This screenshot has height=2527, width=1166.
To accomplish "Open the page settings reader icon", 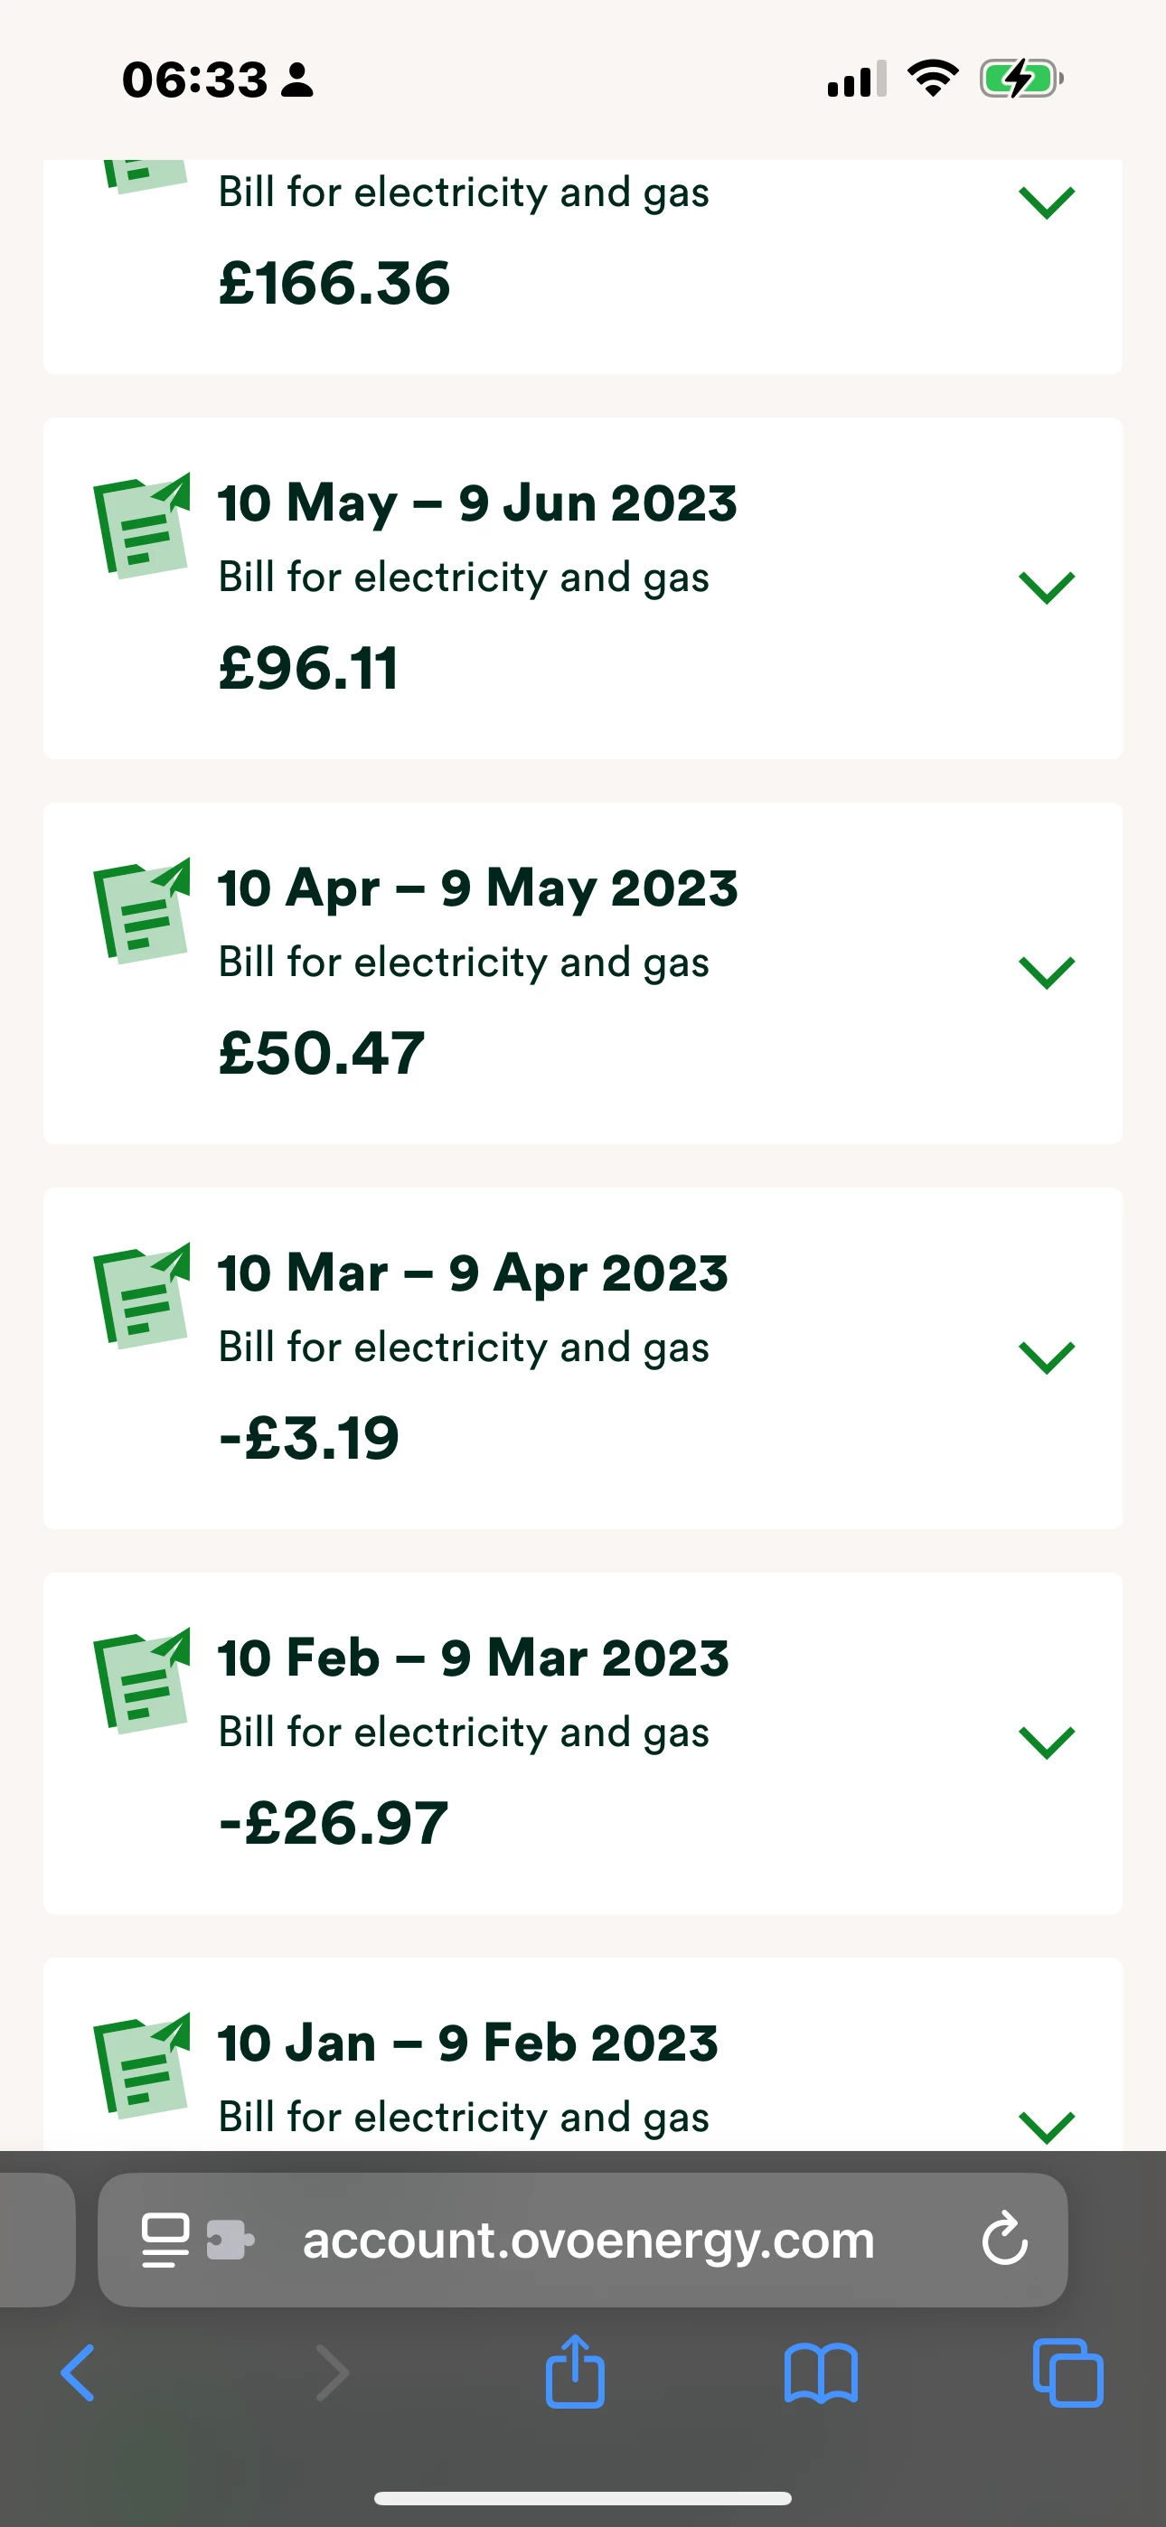I will click(165, 2240).
